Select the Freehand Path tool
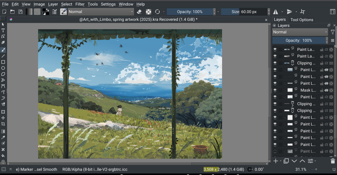 point(3,92)
